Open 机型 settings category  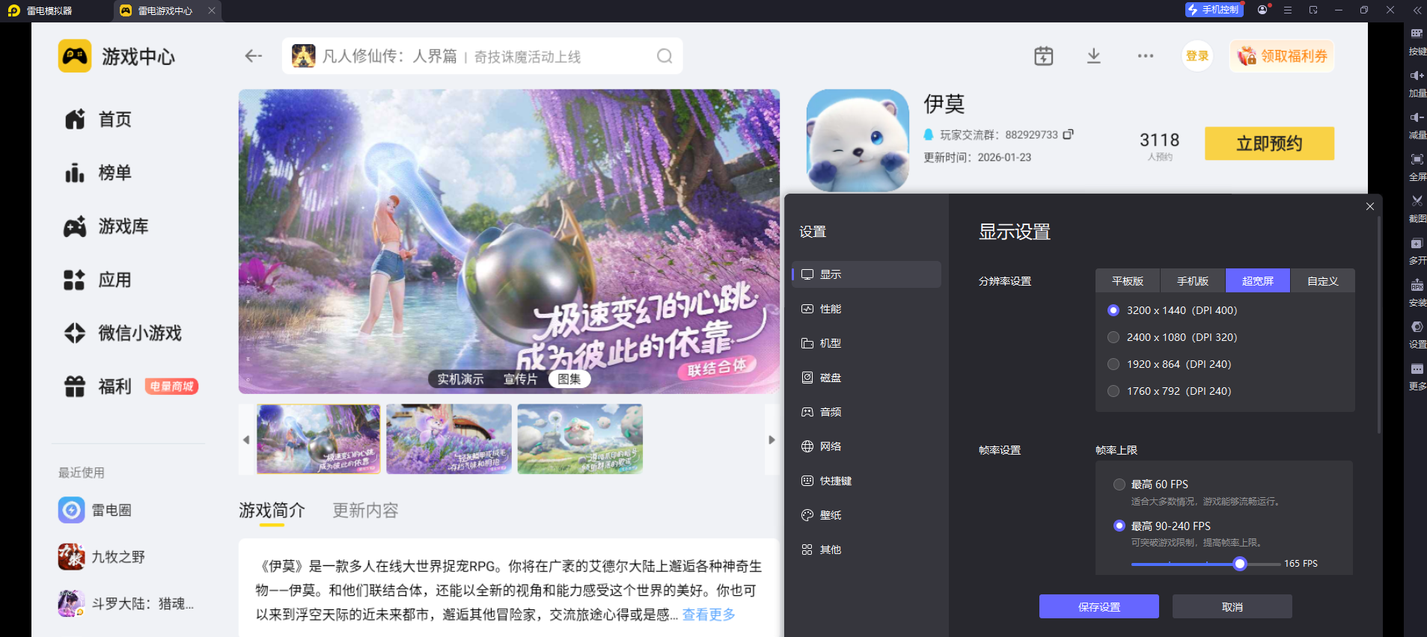pyautogui.click(x=867, y=343)
